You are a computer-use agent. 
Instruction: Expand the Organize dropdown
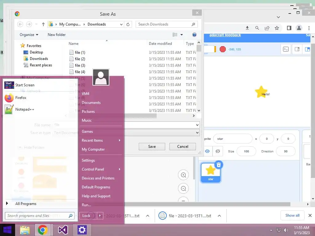[29, 35]
